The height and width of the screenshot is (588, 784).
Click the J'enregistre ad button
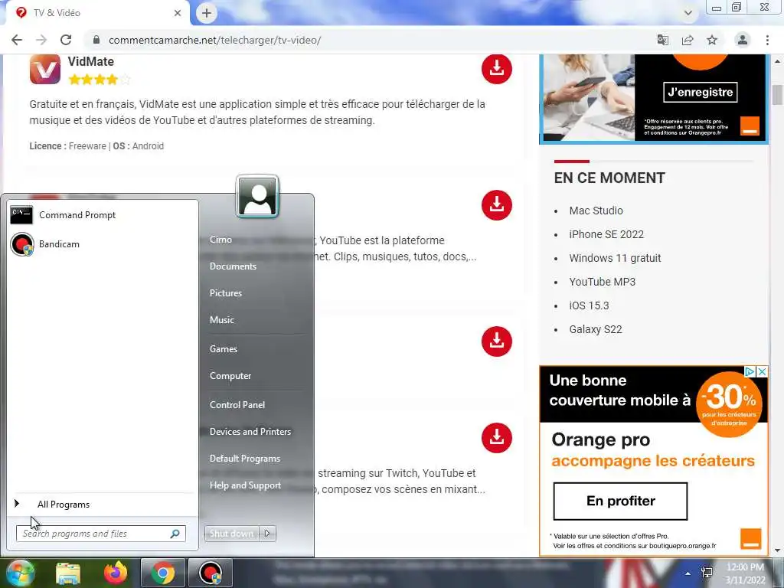coord(700,92)
